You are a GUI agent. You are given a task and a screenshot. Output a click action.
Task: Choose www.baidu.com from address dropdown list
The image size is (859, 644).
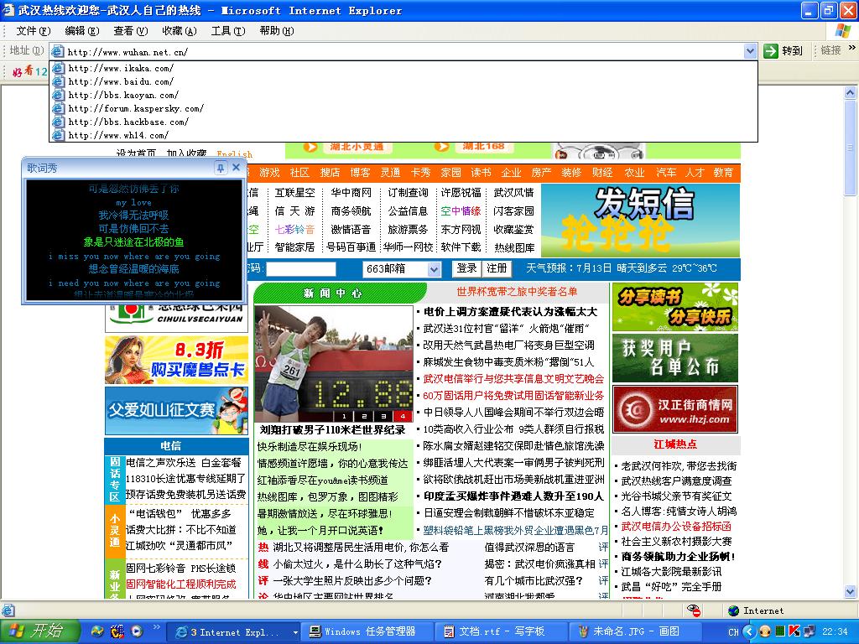pyautogui.click(x=121, y=81)
